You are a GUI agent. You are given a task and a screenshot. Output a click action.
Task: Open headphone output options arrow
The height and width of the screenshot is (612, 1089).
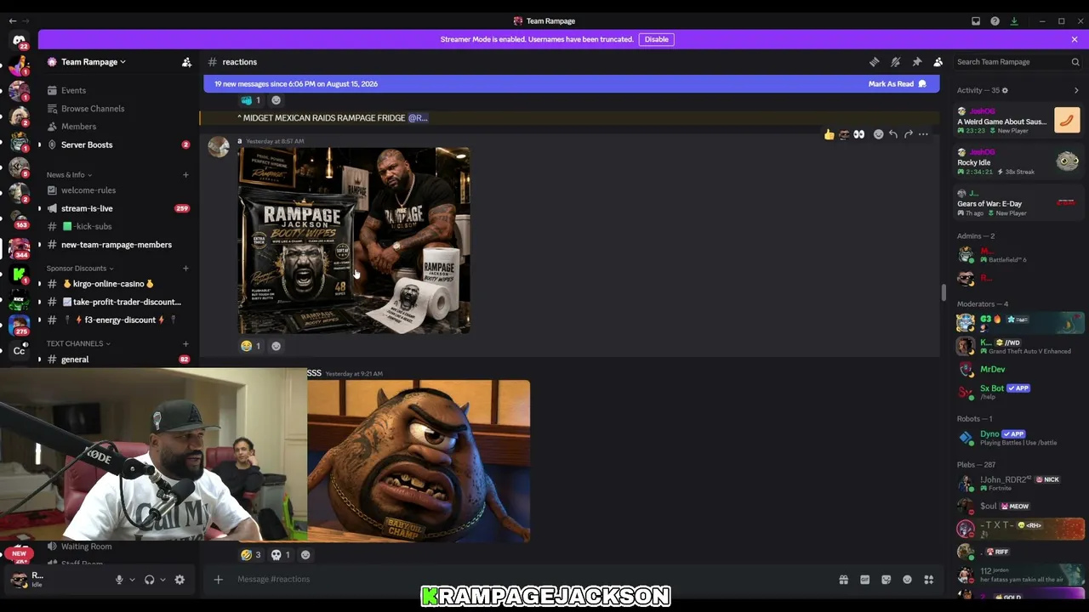tap(162, 580)
